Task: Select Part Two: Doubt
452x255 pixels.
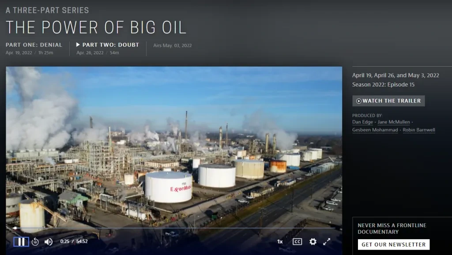Action: [110, 45]
